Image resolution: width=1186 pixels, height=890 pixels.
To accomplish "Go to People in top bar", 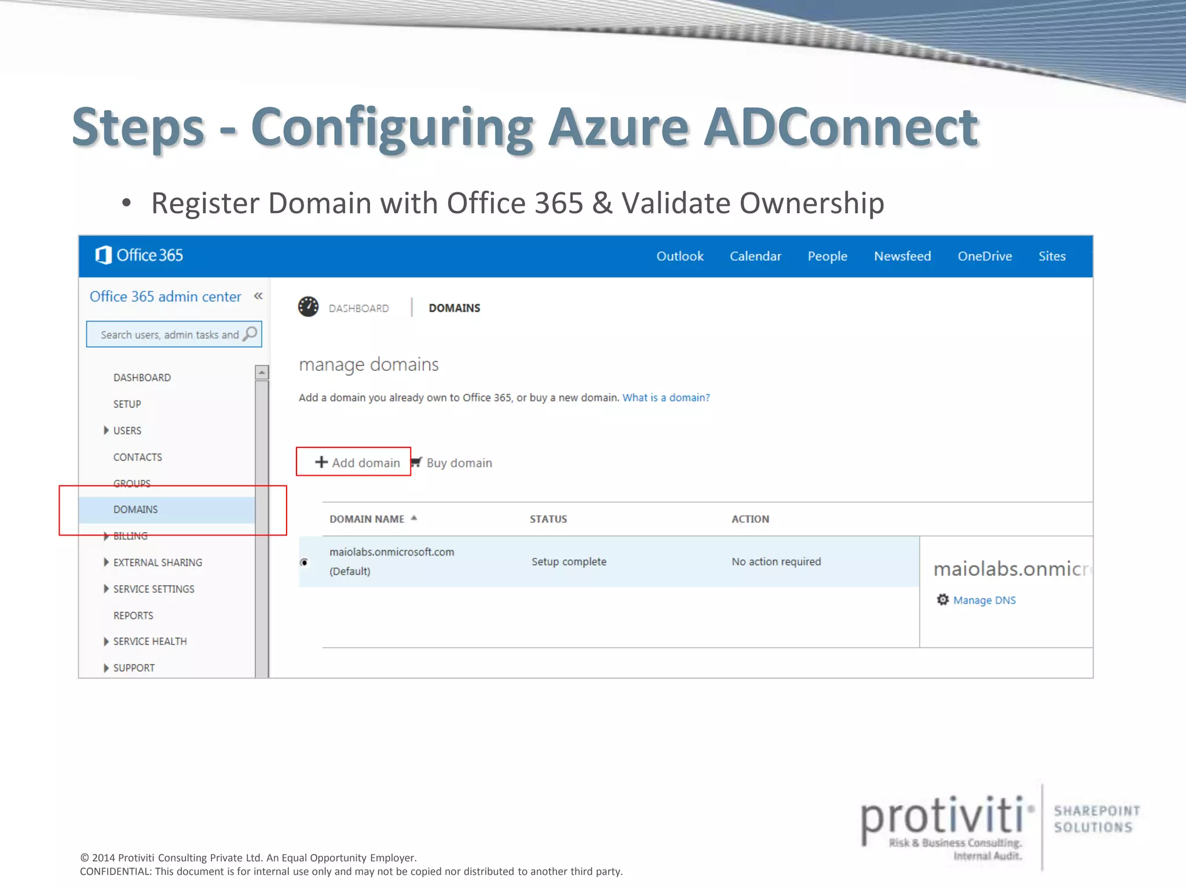I will pos(828,256).
